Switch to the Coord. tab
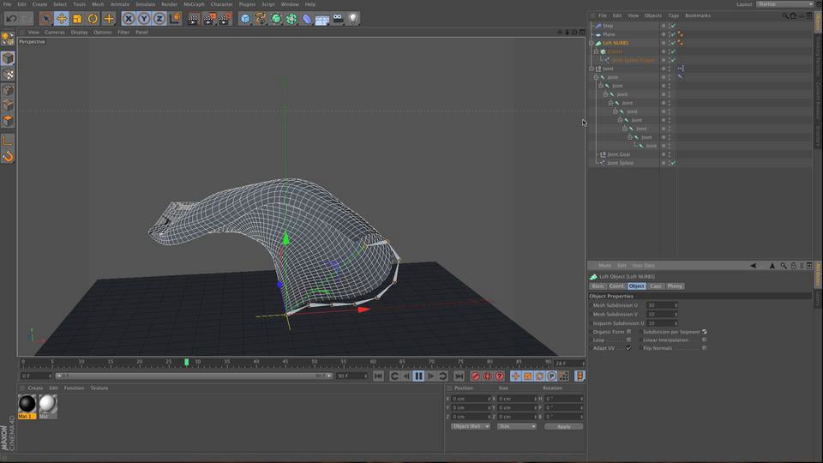 [x=616, y=286]
